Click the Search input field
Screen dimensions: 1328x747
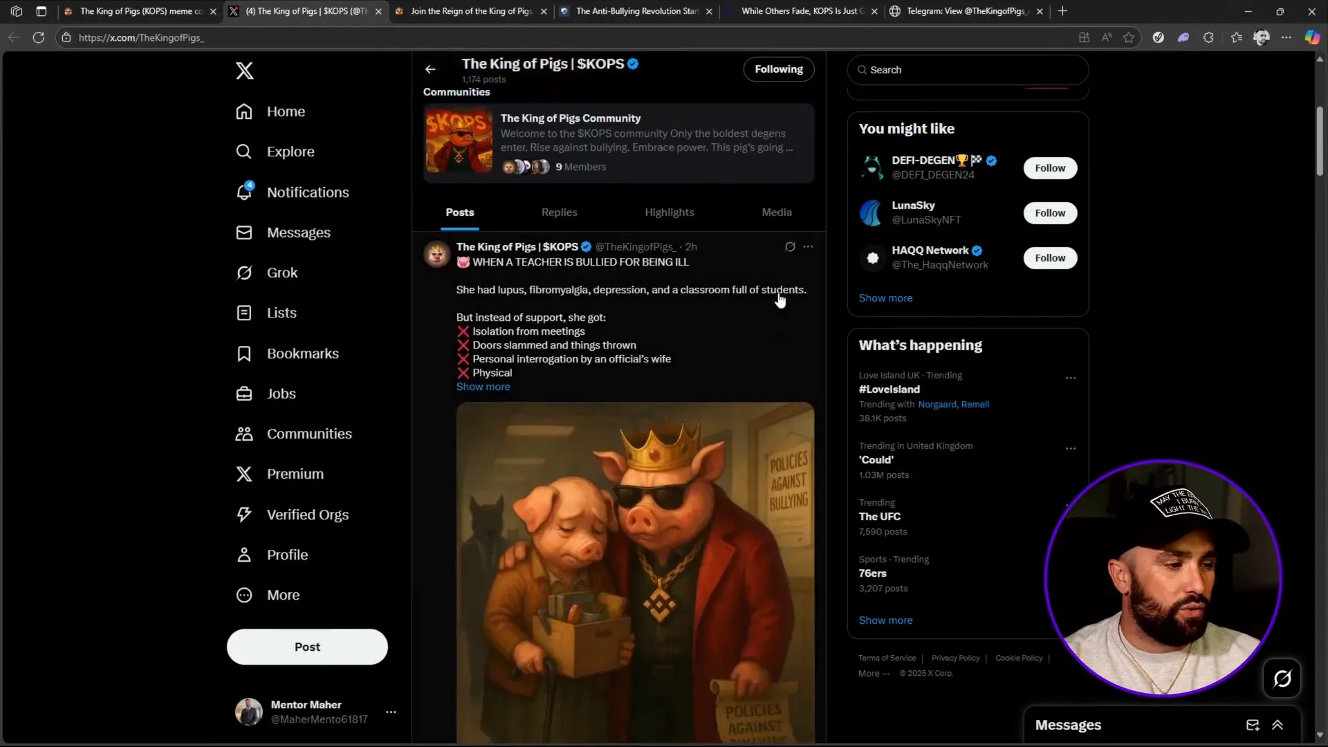[968, 70]
